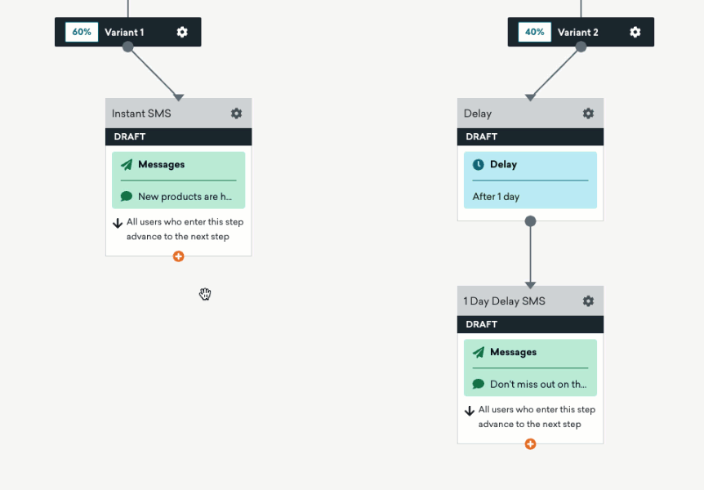Click paper plane icon in Instant SMS
Viewport: 704px width, 490px height.
[x=127, y=164]
